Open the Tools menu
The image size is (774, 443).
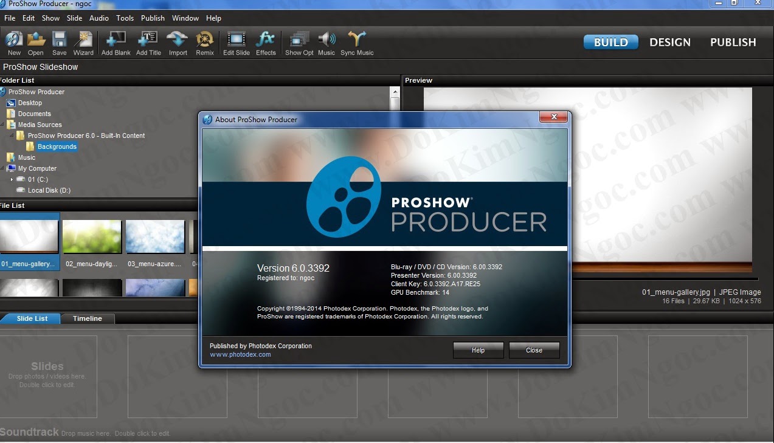coord(125,18)
